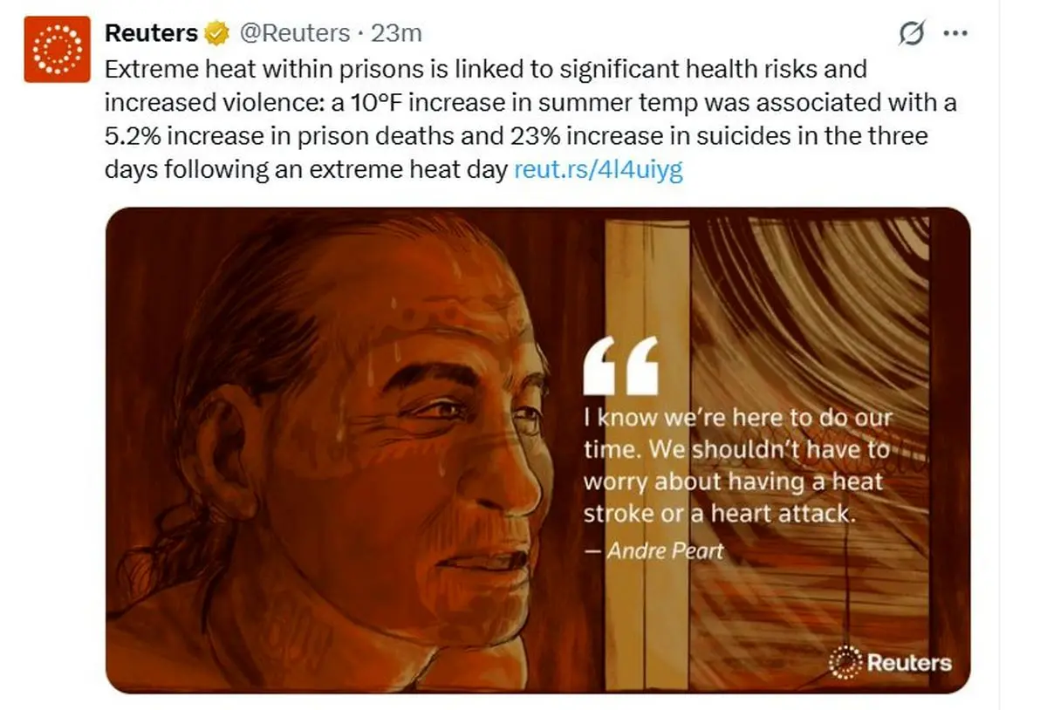The image size is (1047, 710).
Task: Click the Reuters logo watermark in image
Action: (890, 663)
